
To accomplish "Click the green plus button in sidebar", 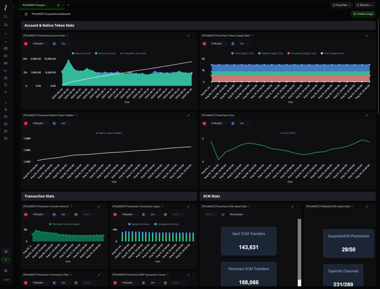I will point(6,260).
